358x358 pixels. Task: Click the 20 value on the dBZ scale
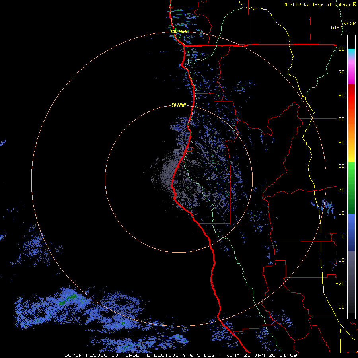coord(342,190)
